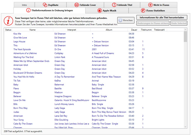
Task: Select The Next Episode track
Action: [22, 49]
